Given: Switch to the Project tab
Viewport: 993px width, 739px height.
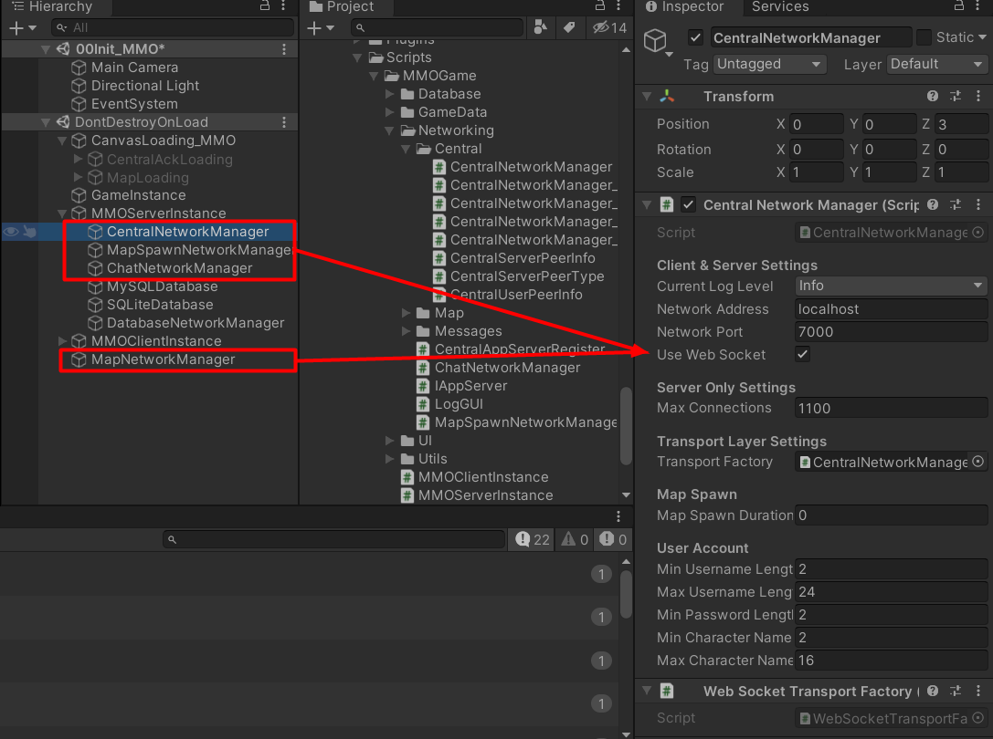Looking at the screenshot, I should click(342, 6).
